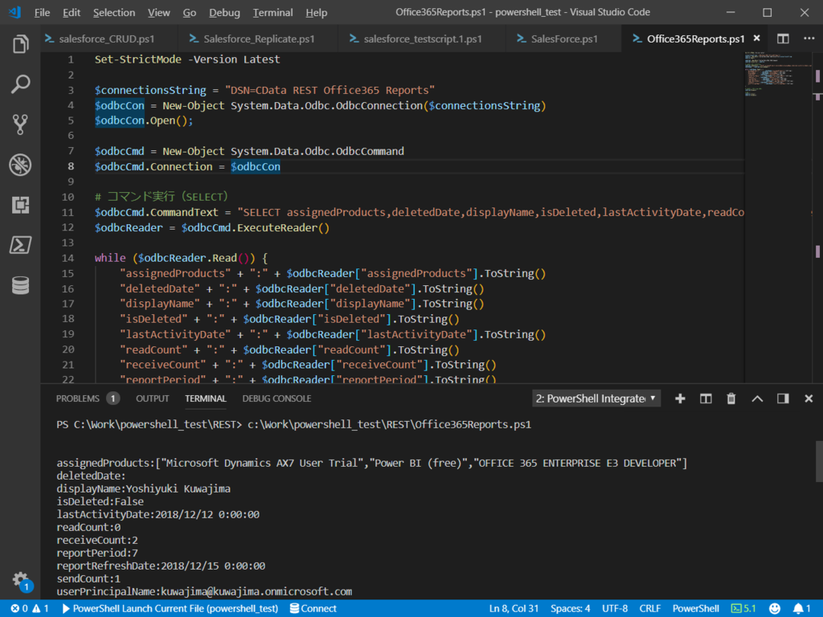Click the Connect database status item

pos(313,609)
